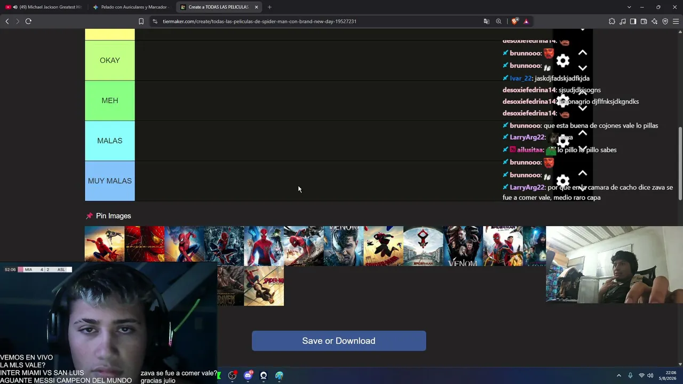Open the Brave Wallet icon

coord(644,21)
